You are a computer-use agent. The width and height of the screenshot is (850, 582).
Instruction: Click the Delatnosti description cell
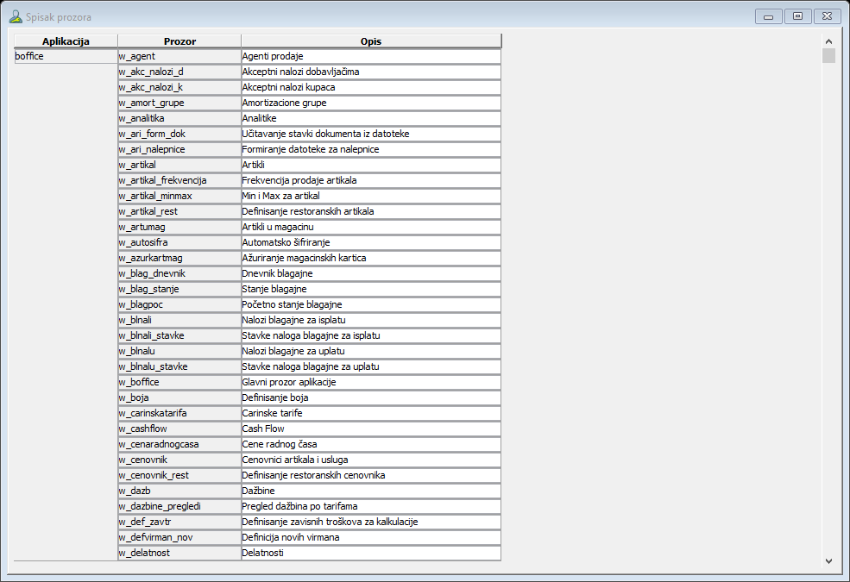(371, 553)
